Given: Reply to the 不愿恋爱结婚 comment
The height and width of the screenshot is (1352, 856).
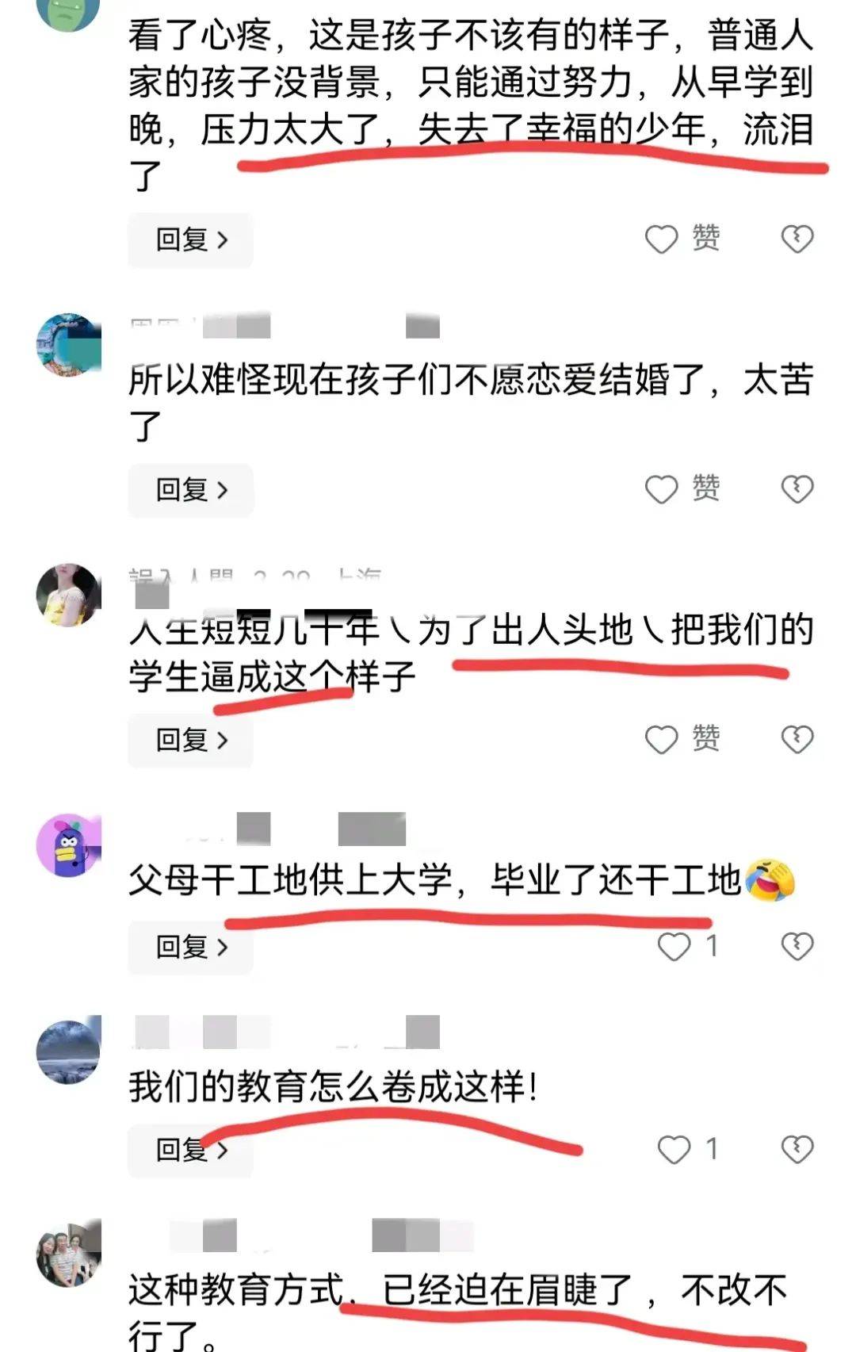Looking at the screenshot, I should tap(191, 490).
